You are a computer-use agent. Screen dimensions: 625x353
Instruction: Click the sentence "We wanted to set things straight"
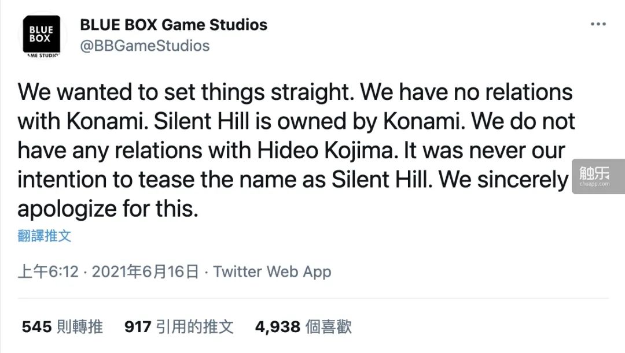click(x=178, y=92)
